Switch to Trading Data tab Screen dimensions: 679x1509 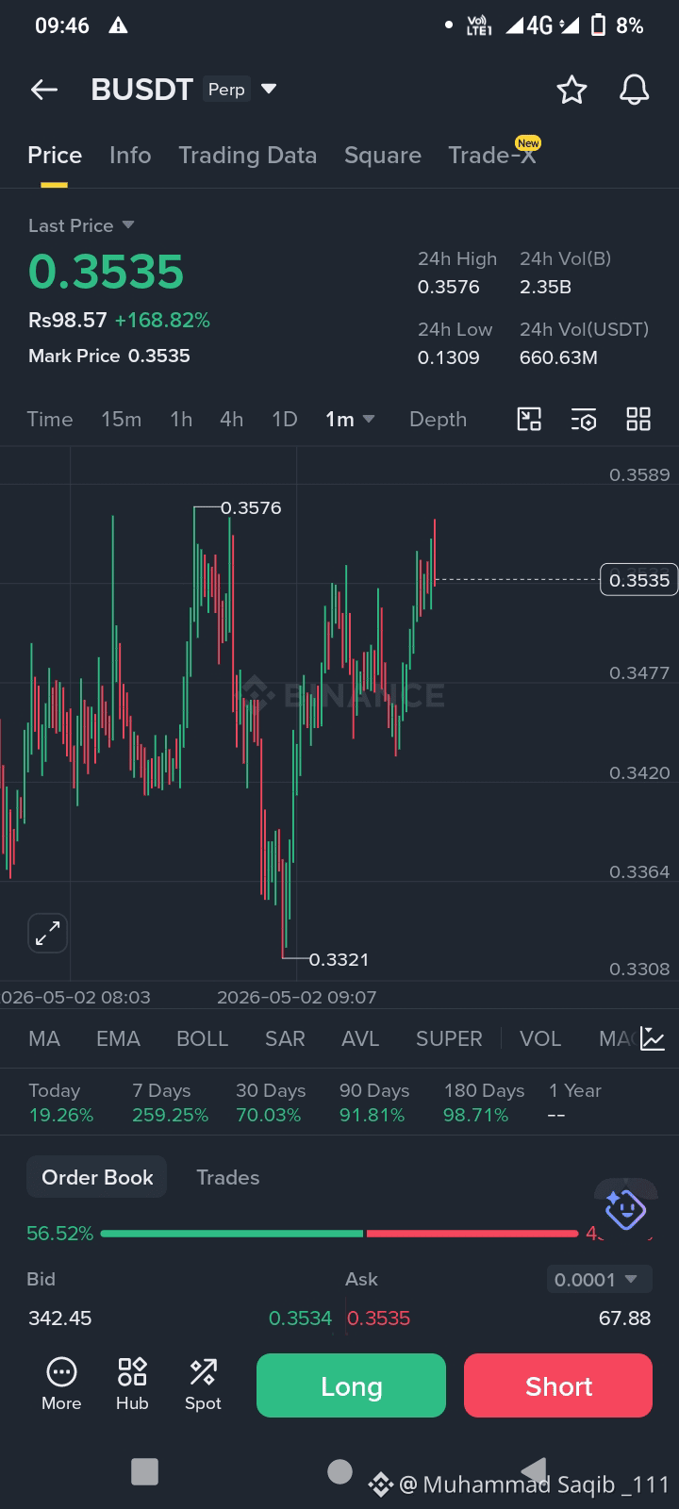point(248,155)
